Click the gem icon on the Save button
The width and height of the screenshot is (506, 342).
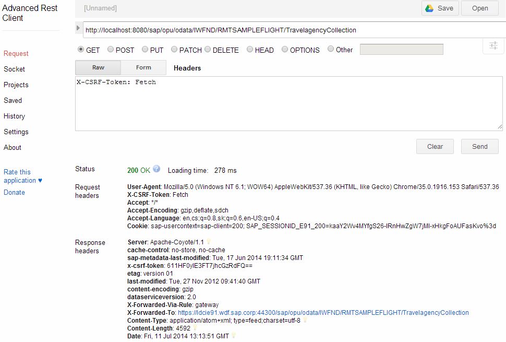(431, 8)
